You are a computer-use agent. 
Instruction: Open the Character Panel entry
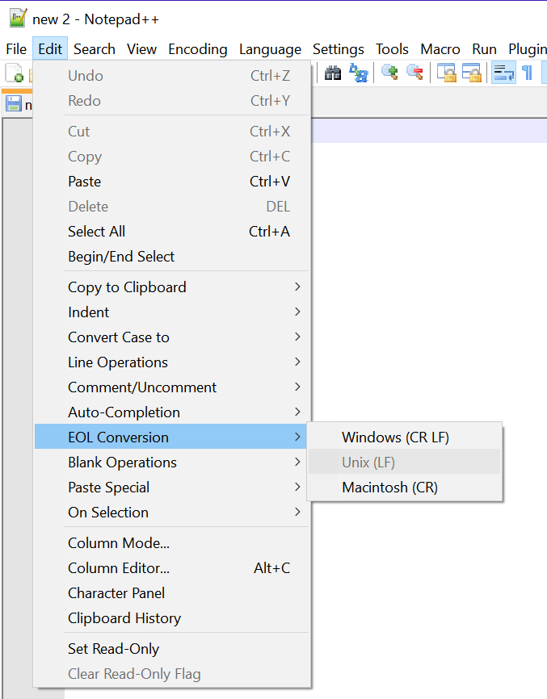(x=116, y=593)
